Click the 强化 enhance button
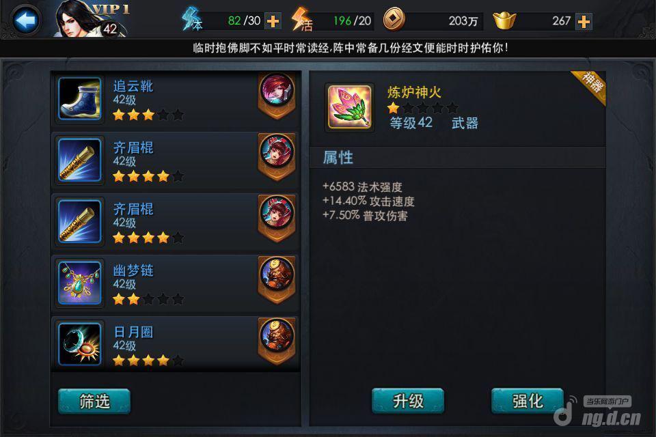This screenshot has width=656, height=437. click(x=528, y=401)
